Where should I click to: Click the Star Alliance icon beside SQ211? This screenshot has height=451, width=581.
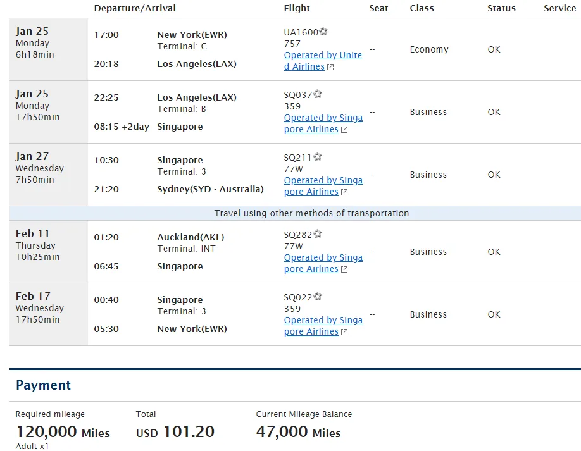coord(318,157)
